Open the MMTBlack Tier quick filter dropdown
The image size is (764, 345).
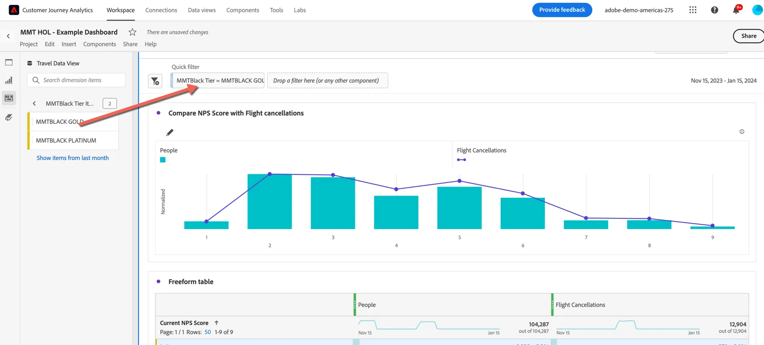point(218,81)
